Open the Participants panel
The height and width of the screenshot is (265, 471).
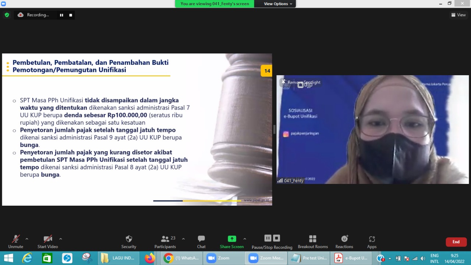click(165, 242)
